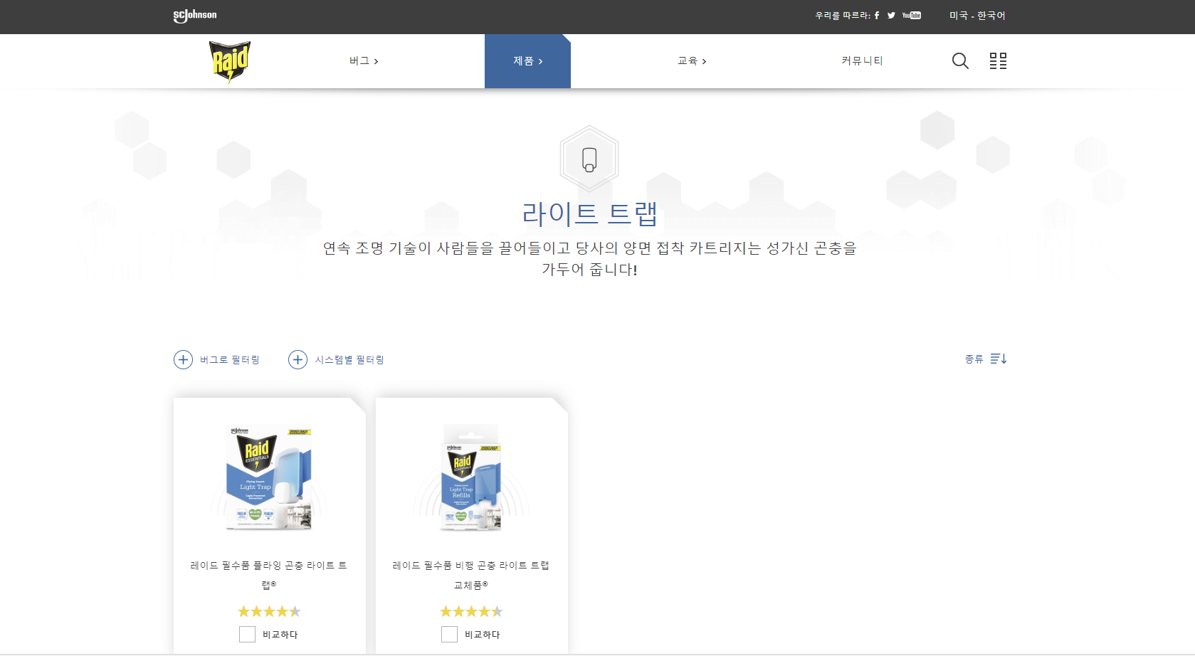Check 비교하다 for the light trap product

pos(247,634)
